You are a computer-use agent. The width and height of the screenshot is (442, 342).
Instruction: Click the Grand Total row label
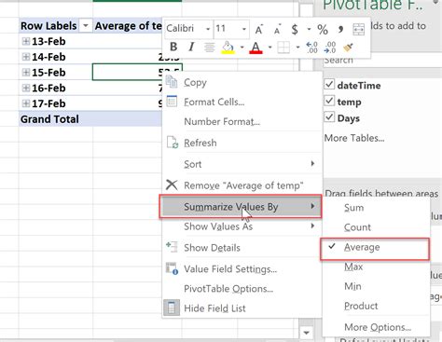pos(49,119)
